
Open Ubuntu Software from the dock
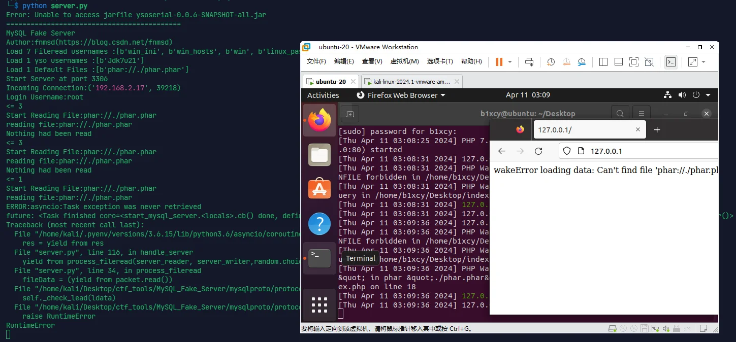pyautogui.click(x=319, y=189)
